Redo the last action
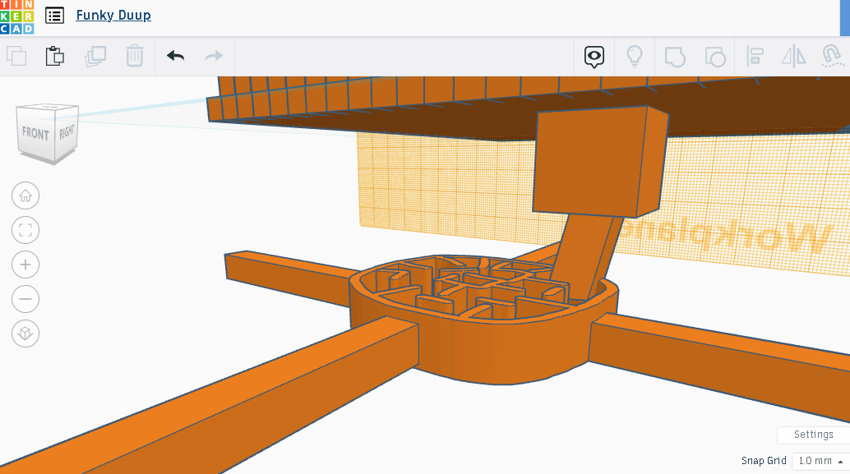 click(x=214, y=56)
